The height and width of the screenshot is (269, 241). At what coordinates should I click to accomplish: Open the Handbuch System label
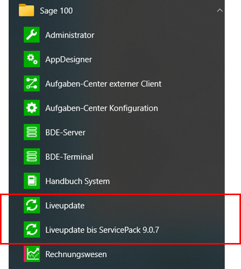click(78, 181)
